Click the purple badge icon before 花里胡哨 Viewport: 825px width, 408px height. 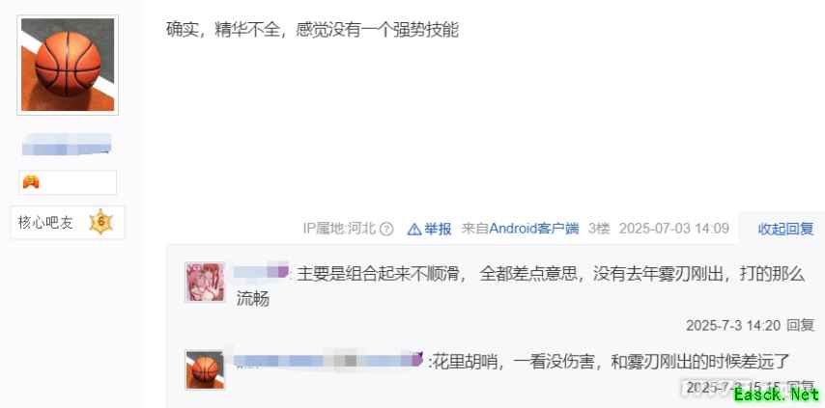click(x=417, y=360)
